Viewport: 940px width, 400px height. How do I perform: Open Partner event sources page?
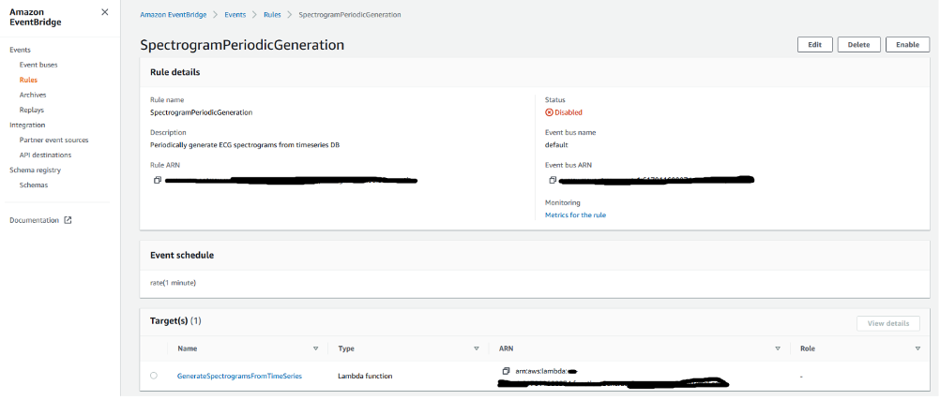(53, 141)
